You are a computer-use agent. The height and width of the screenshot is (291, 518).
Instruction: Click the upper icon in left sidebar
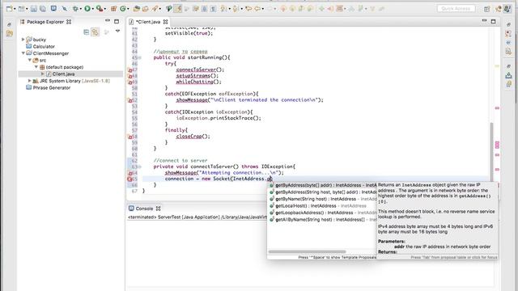tap(9, 24)
